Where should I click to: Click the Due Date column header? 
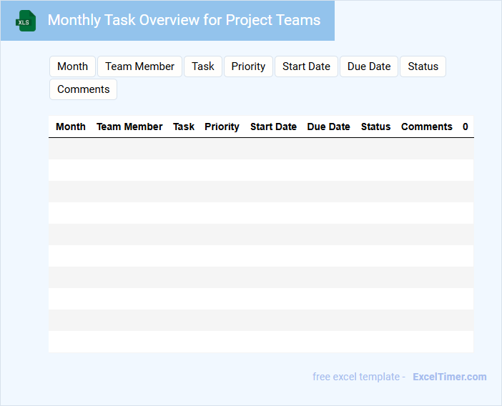point(328,127)
